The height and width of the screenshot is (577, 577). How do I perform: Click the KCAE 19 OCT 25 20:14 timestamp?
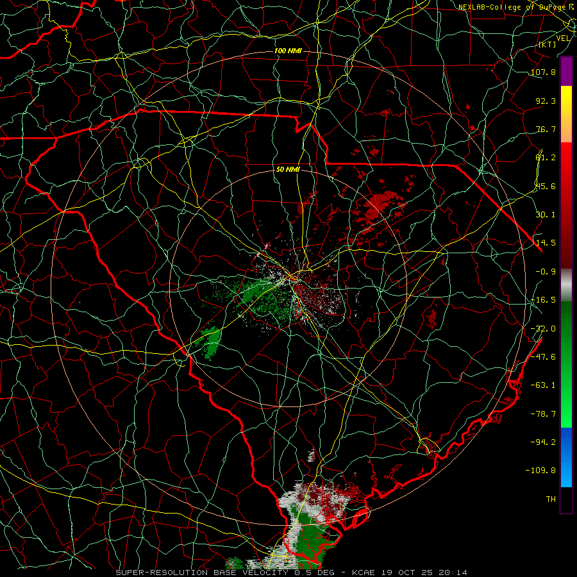pos(410,573)
